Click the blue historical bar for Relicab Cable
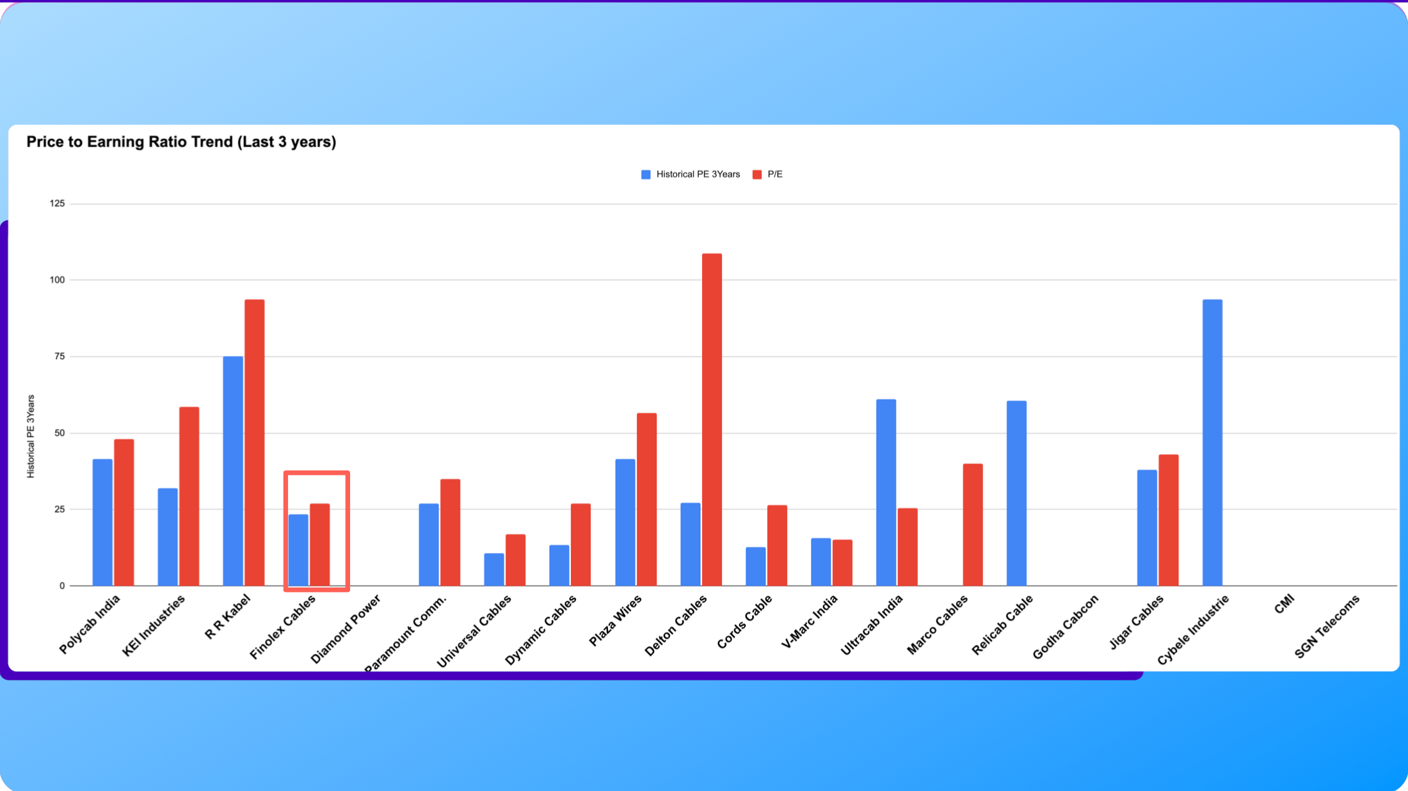 click(x=1016, y=493)
